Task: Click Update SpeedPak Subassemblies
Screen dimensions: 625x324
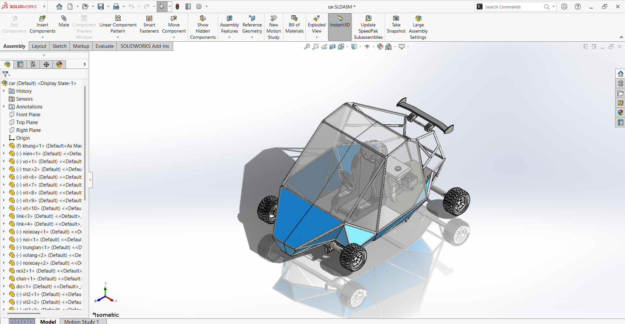Action: click(x=368, y=27)
